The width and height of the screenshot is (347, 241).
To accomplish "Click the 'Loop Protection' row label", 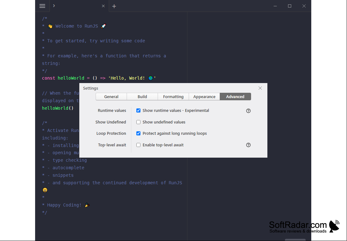I will 111,133.
